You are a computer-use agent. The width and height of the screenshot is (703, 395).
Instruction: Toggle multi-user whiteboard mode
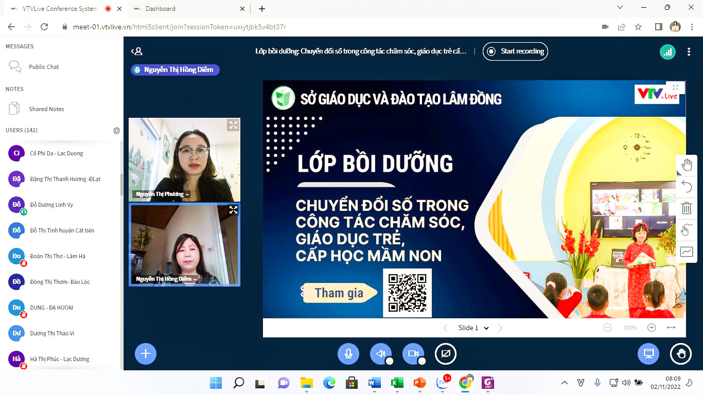pos(687,230)
